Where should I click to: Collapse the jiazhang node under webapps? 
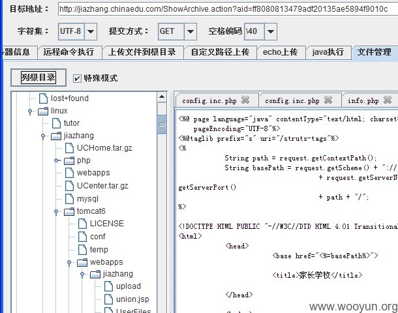[x=82, y=275]
